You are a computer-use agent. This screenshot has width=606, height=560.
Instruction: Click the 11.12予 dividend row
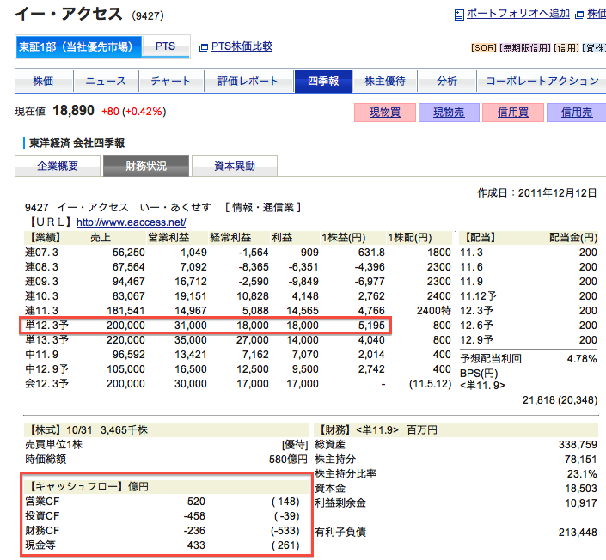click(529, 296)
